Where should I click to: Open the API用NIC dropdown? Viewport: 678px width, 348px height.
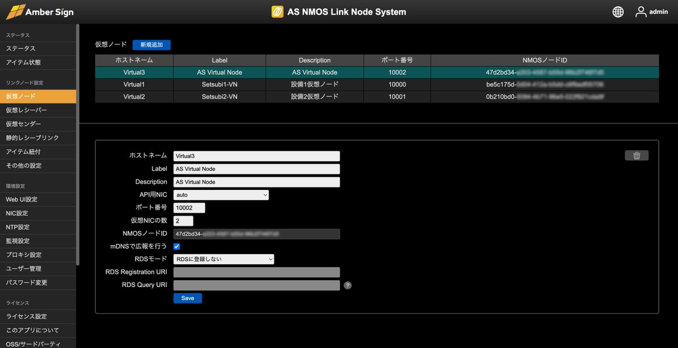221,195
